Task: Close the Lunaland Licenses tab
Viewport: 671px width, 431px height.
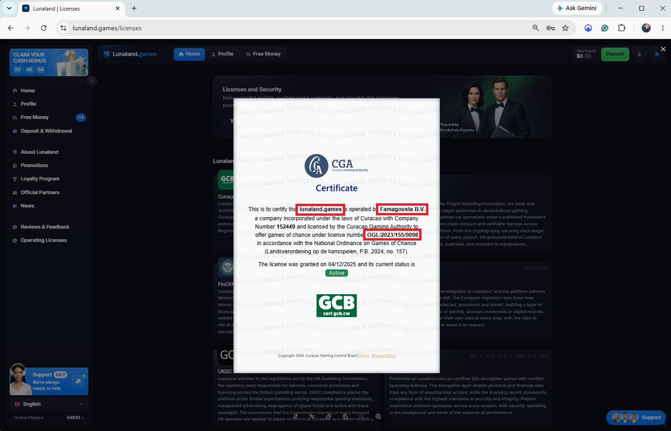Action: tap(118, 8)
